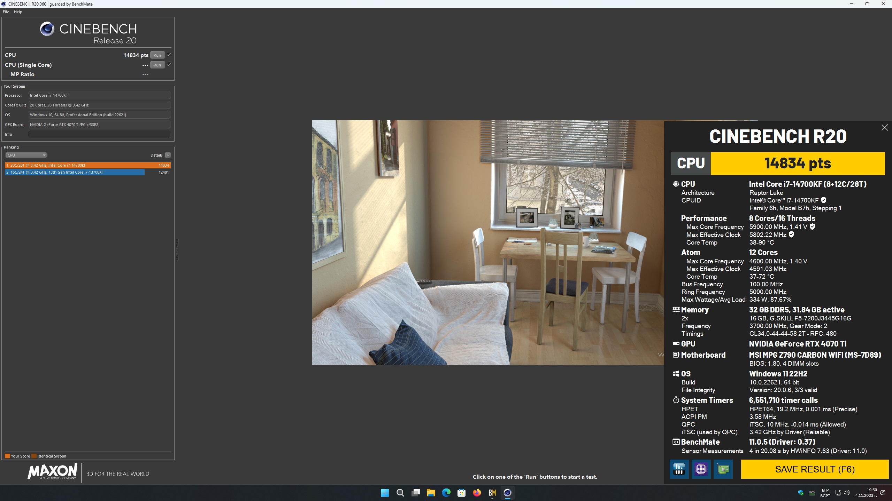Viewport: 892px width, 501px height.
Task: Click the System Timers stopwatch icon
Action: pyautogui.click(x=676, y=400)
